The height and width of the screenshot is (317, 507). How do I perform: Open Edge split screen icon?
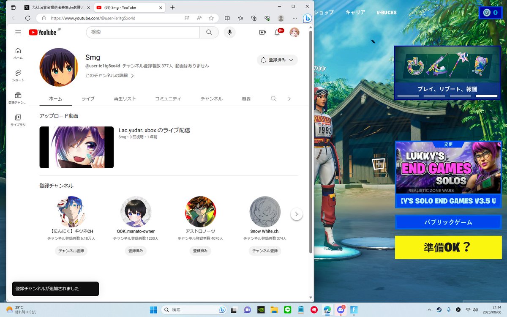click(227, 18)
